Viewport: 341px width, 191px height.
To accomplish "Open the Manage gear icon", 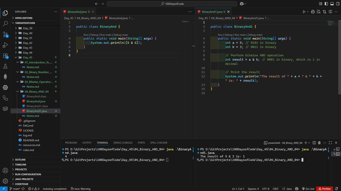I will point(5,181).
